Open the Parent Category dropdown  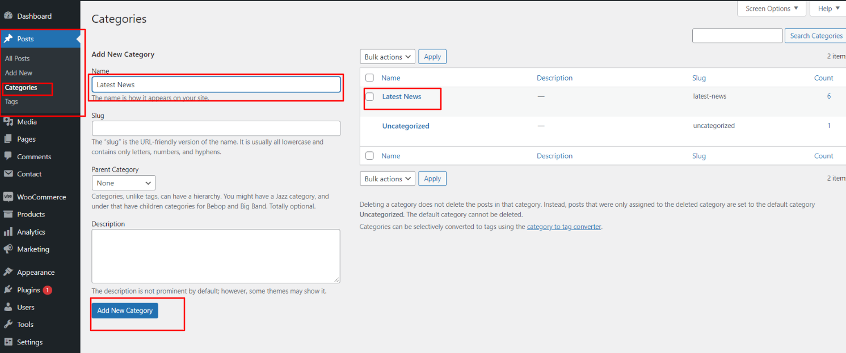pyautogui.click(x=123, y=183)
